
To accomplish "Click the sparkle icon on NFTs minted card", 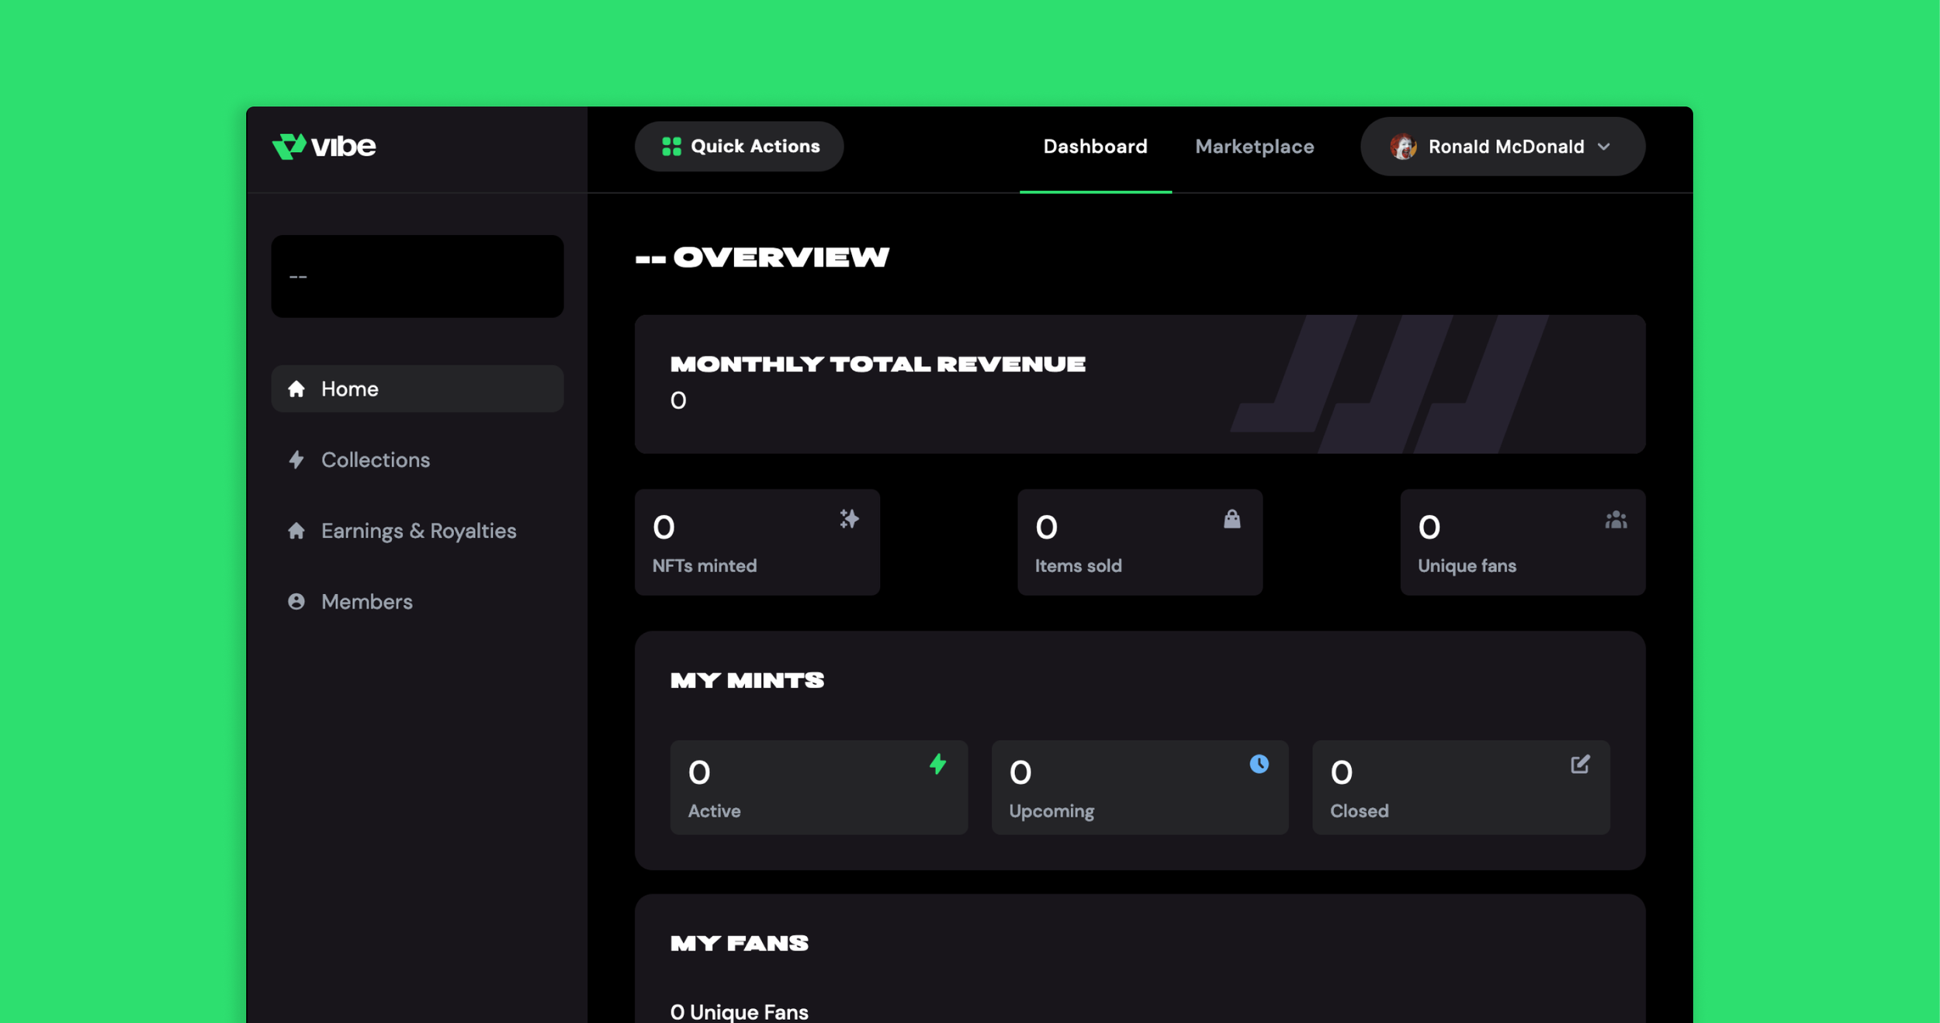I will [849, 519].
